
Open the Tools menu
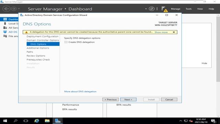coord(188,9)
